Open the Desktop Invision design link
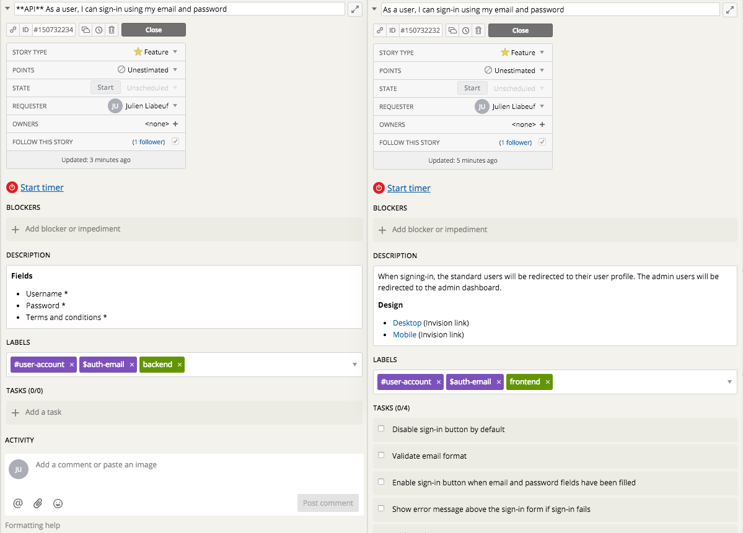The height and width of the screenshot is (533, 743). [407, 323]
